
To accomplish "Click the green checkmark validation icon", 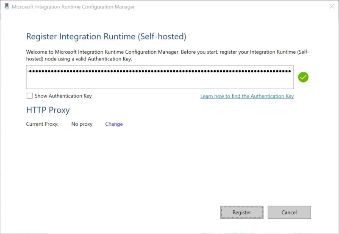I will pos(303,77).
